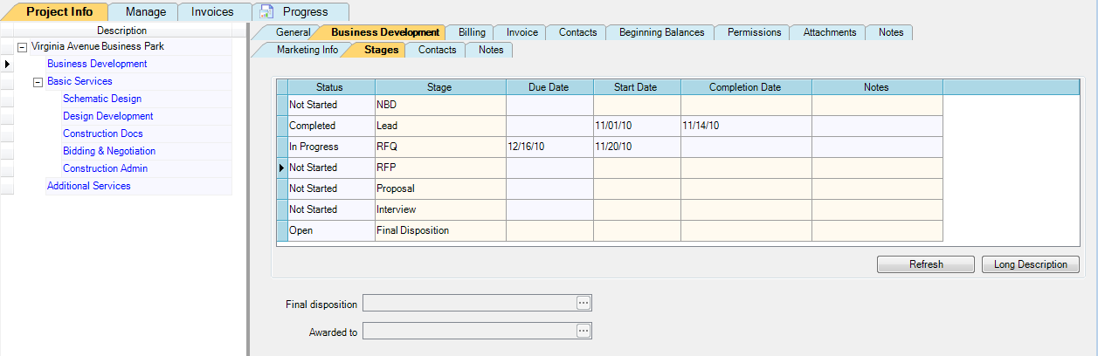
Task: Collapse the Basic Services tree node
Action: (38, 82)
